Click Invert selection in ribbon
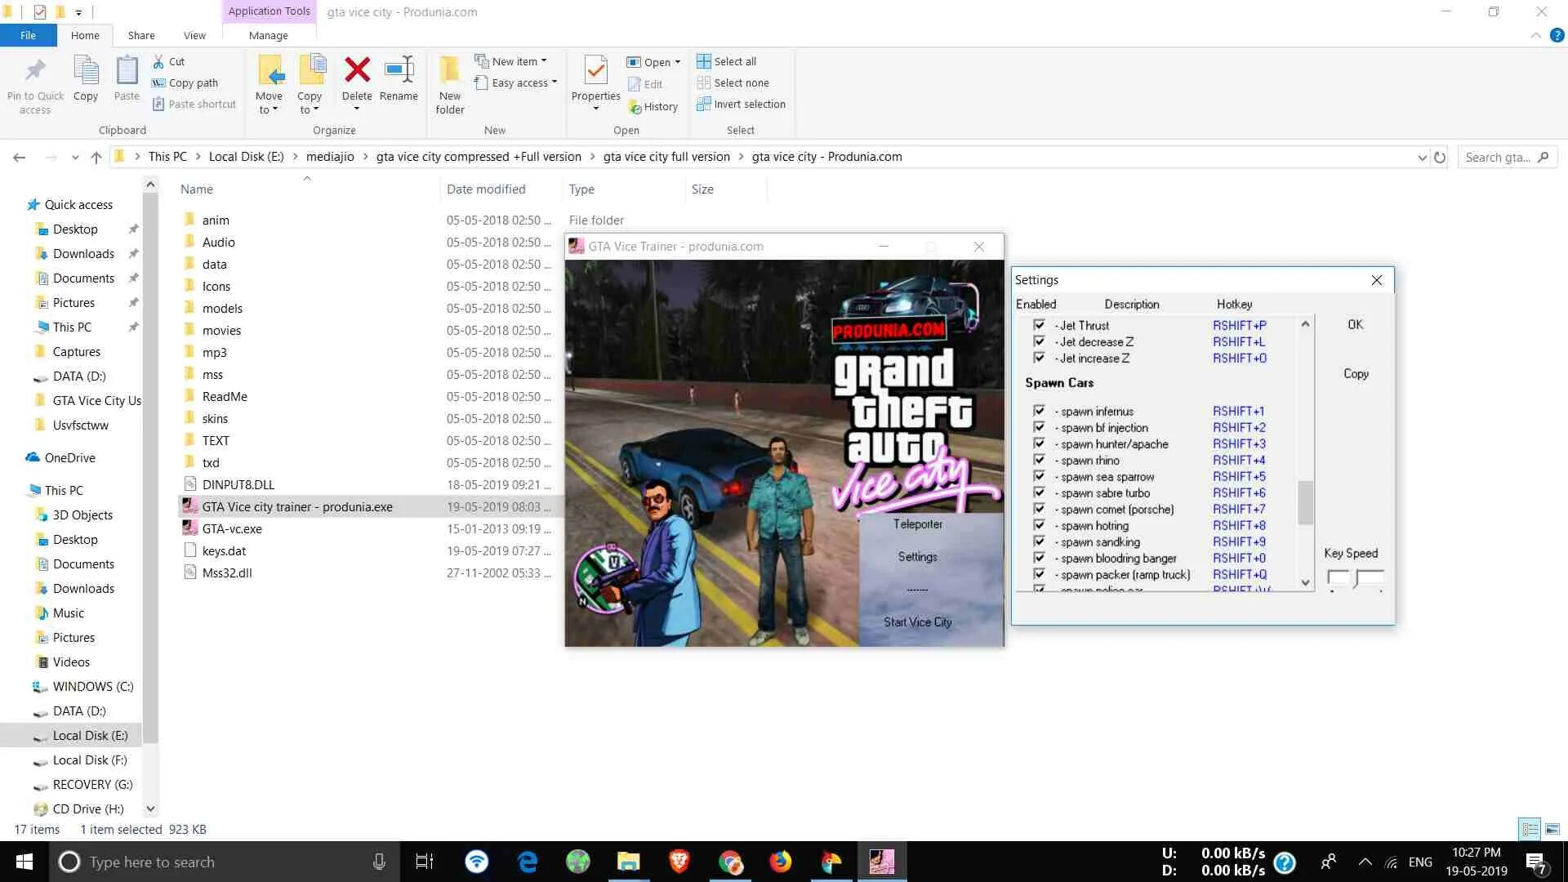The height and width of the screenshot is (882, 1568). tap(742, 104)
